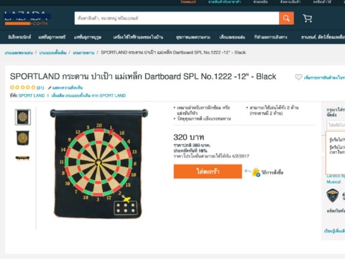Screen dimensions: 345x259
Task: Click the orange search magnifier button
Action: (x=286, y=18)
